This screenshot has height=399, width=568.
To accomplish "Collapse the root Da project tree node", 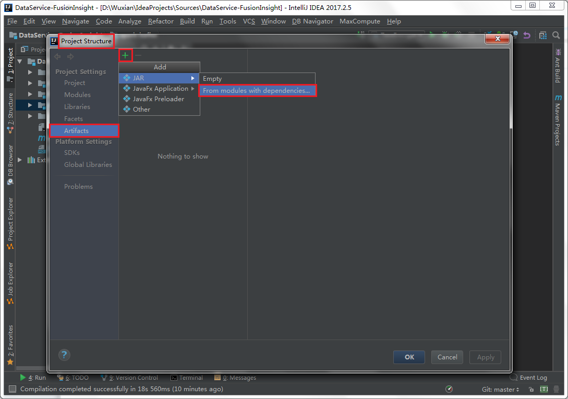I will point(20,61).
